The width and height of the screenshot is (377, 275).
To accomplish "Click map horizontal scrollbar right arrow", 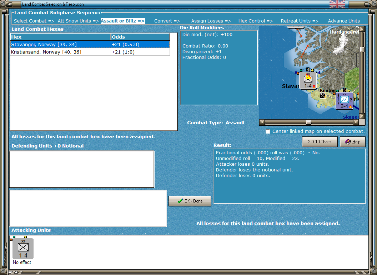I will tap(356, 122).
